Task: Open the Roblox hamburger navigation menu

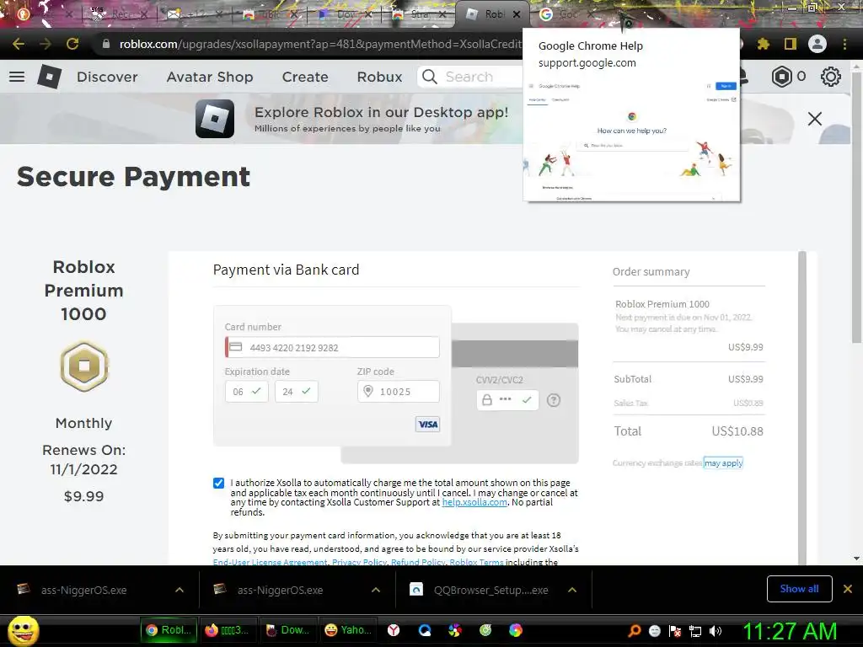Action: (17, 77)
